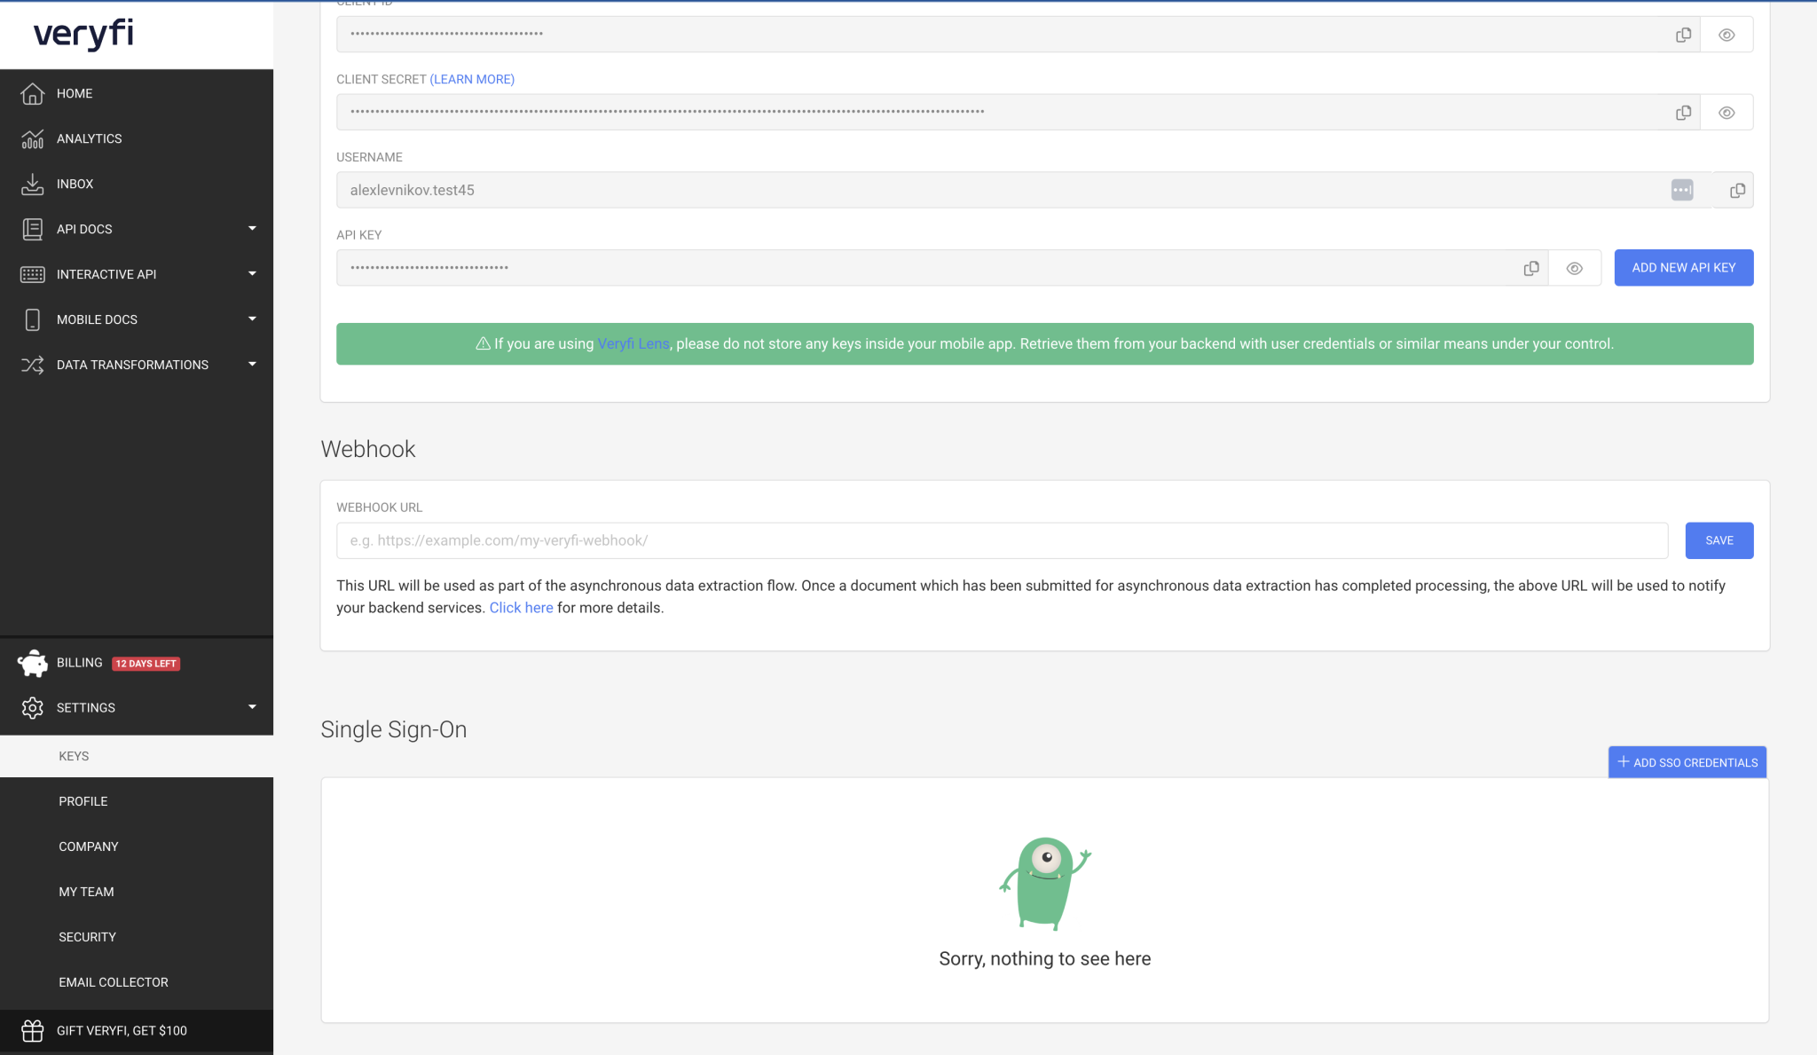Collapse the Settings submenu
The height and width of the screenshot is (1055, 1817).
(252, 706)
